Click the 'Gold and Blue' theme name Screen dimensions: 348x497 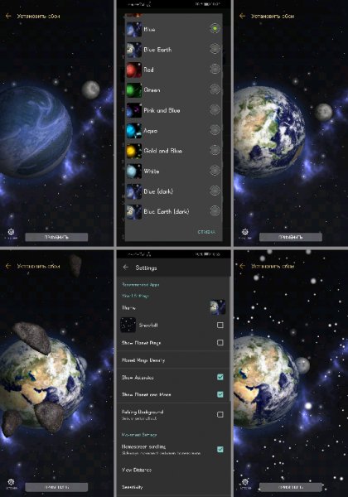[x=162, y=151]
